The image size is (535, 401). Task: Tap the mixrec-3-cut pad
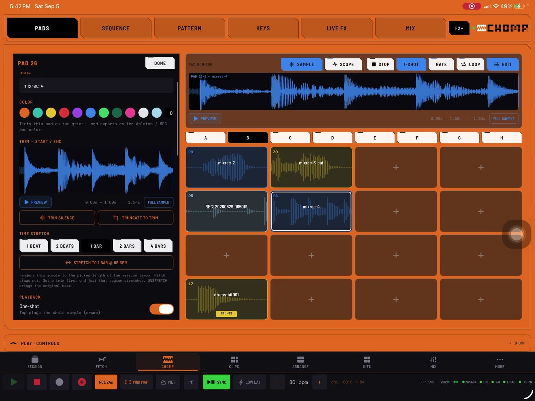(311, 167)
